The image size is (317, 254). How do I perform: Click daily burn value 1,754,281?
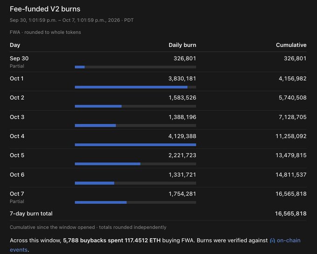tap(182, 194)
